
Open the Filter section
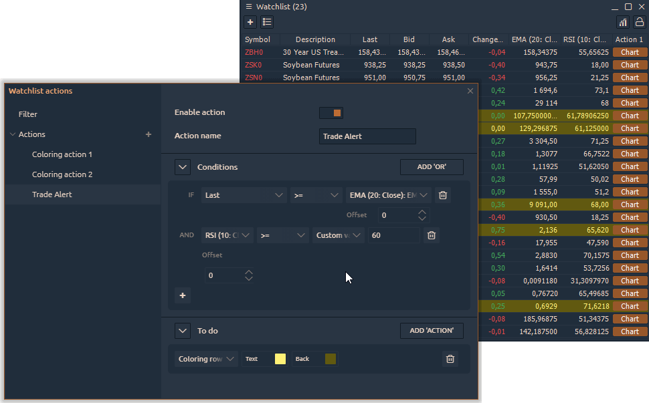click(x=28, y=114)
